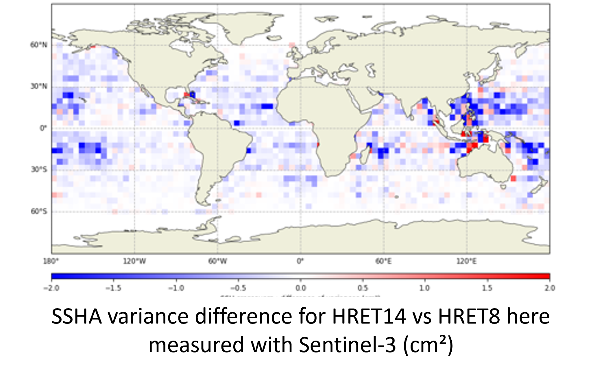Image resolution: width=602 pixels, height=373 pixels.
Task: Click the 30°S latitude axis label
Action: pyautogui.click(x=38, y=169)
